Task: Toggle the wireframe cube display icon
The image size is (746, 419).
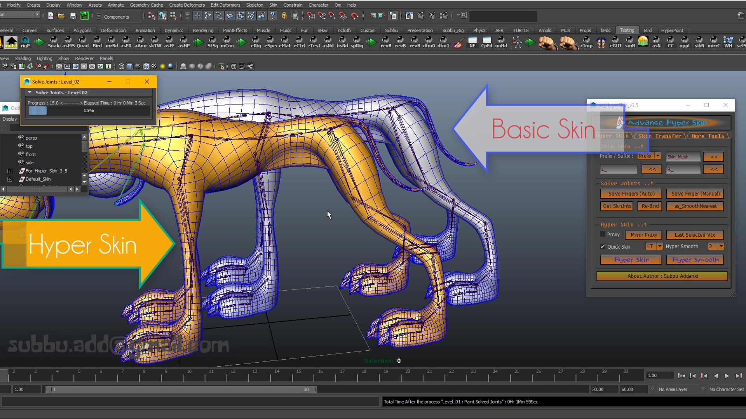Action: [121, 66]
